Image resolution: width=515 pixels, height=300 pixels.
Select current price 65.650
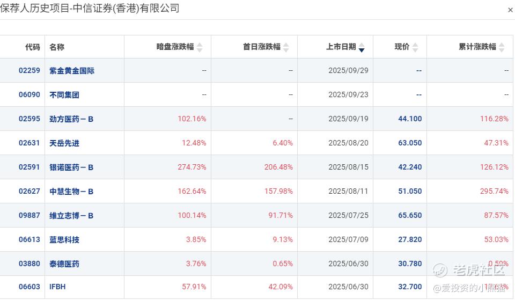coord(410,215)
